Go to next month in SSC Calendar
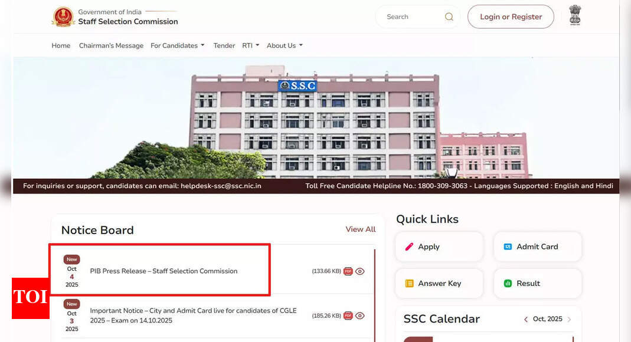631x342 pixels. coord(569,320)
